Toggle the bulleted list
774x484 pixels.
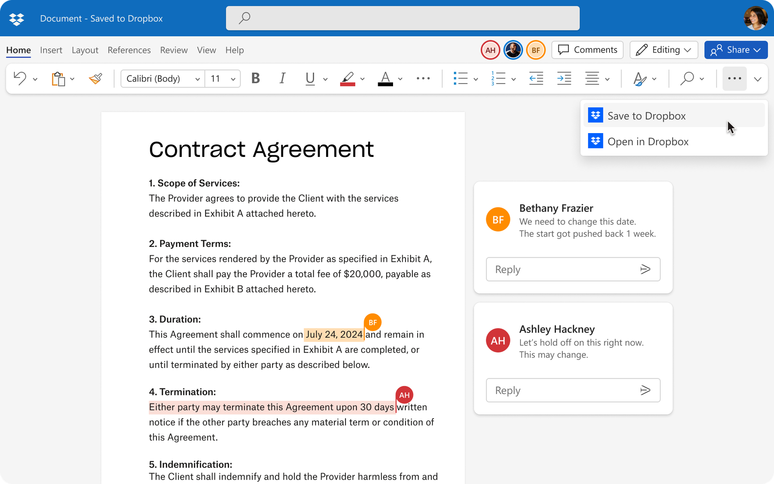click(x=461, y=79)
